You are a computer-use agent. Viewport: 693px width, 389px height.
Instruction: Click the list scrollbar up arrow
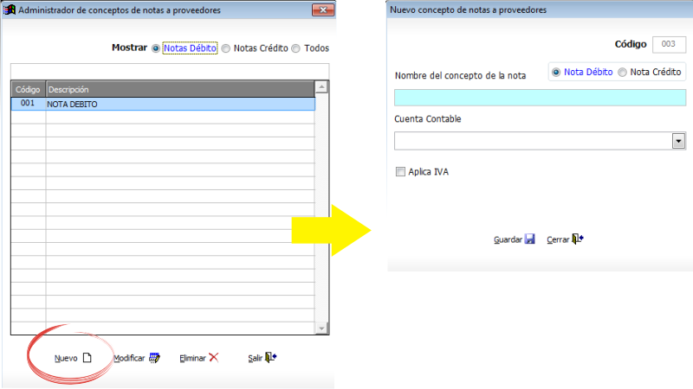coord(321,87)
